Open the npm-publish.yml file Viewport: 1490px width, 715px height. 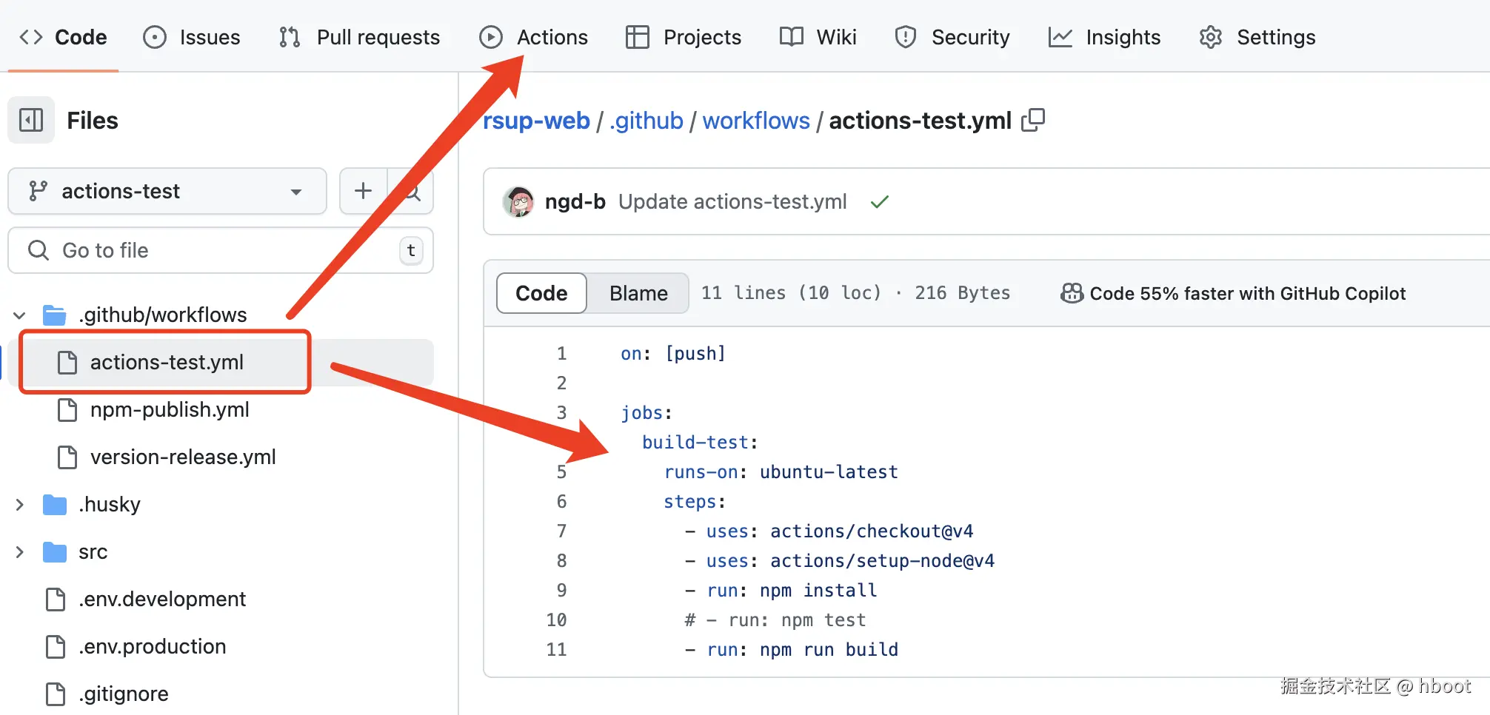(x=169, y=409)
